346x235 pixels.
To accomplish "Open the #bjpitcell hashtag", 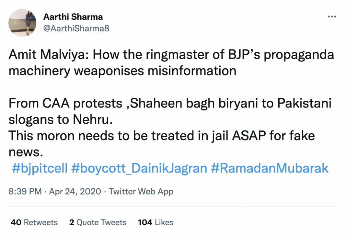I will [40, 168].
